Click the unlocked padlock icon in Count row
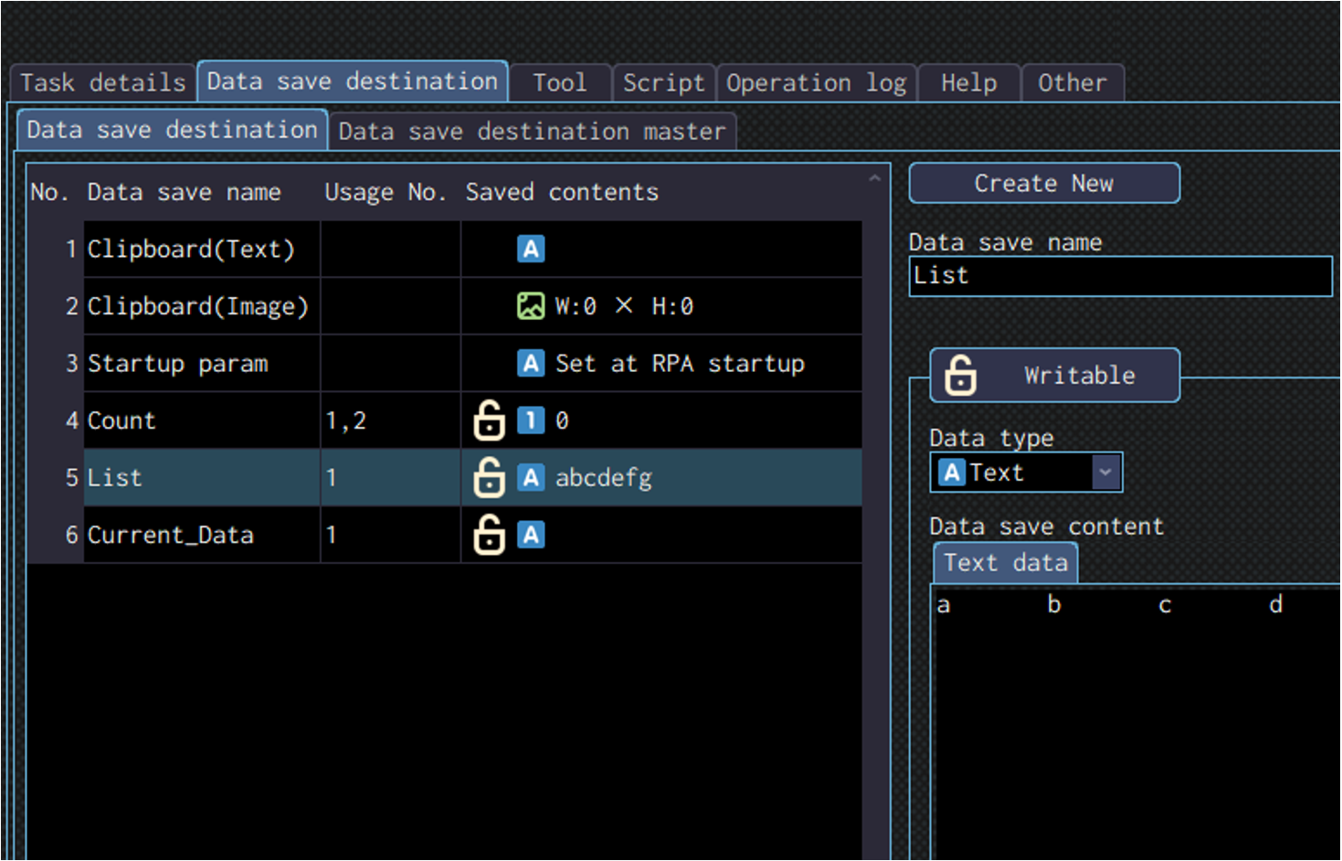Screen dimensions: 1342x861 click(x=490, y=420)
